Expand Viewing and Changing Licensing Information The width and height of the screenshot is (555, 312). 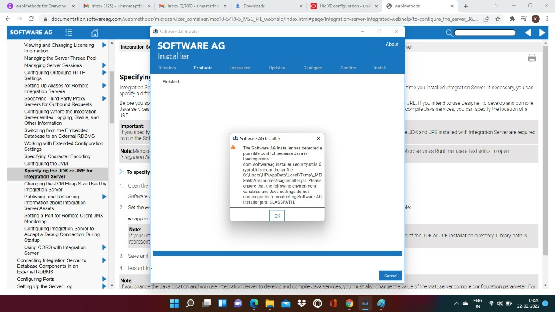pos(104,45)
